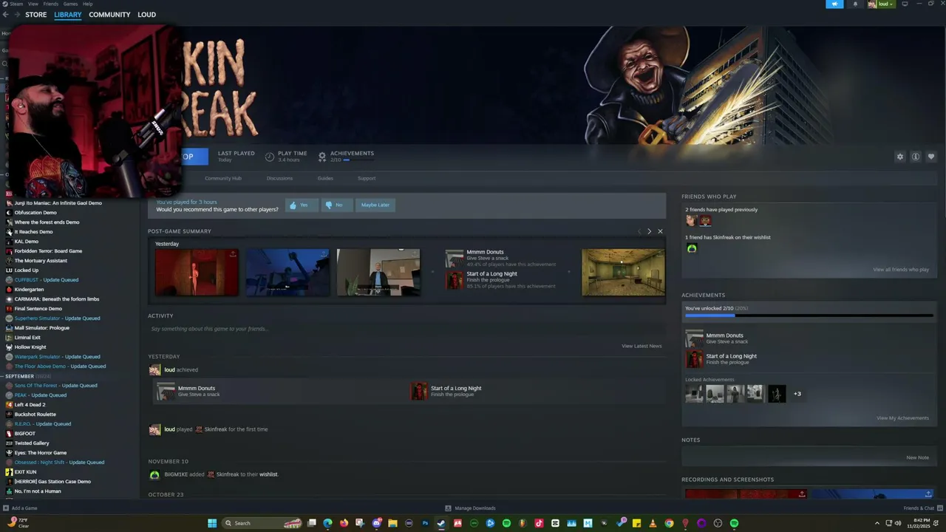Click the Maybe Later button

click(375, 205)
